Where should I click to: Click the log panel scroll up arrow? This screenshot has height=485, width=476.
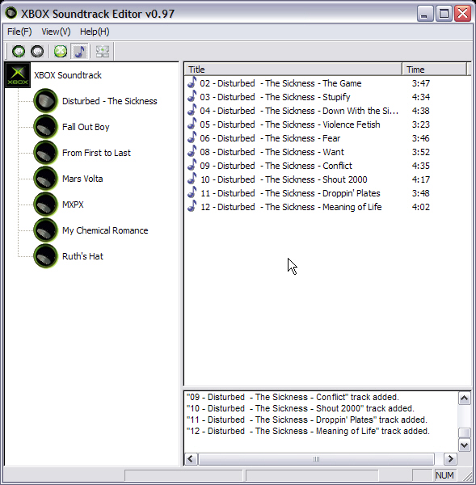click(x=464, y=399)
